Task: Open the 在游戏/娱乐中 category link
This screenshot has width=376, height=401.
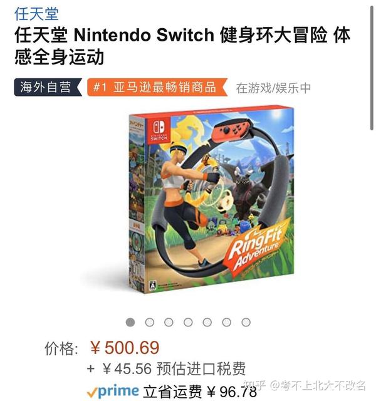Action: (x=273, y=88)
